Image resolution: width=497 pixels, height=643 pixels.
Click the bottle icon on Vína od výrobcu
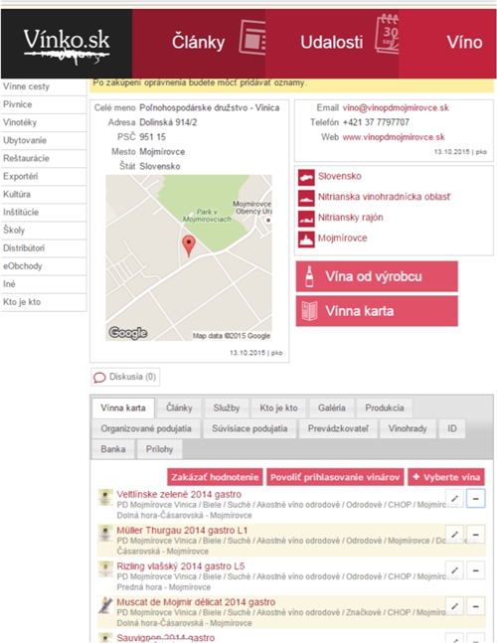[x=309, y=276]
